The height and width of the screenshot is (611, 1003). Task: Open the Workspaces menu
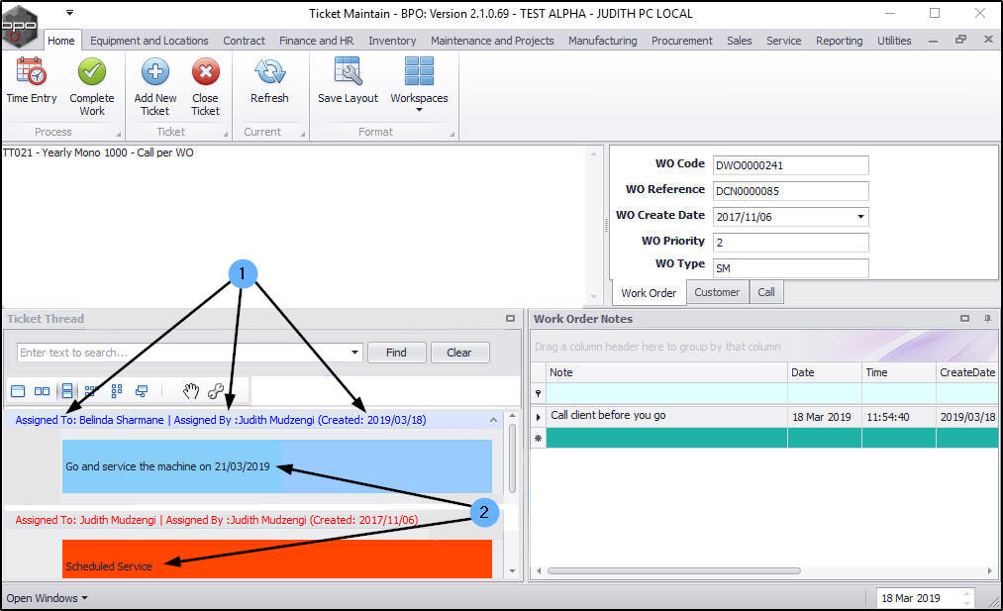[x=419, y=84]
